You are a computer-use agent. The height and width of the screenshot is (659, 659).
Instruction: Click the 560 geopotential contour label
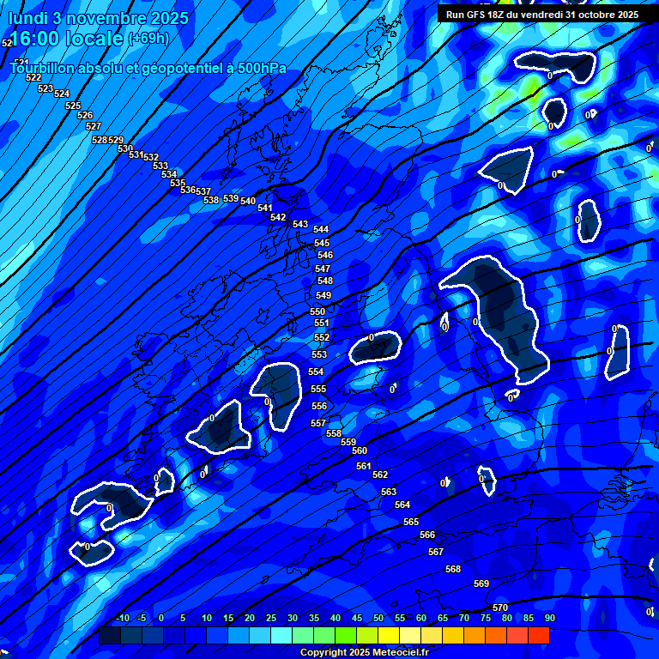pyautogui.click(x=360, y=450)
